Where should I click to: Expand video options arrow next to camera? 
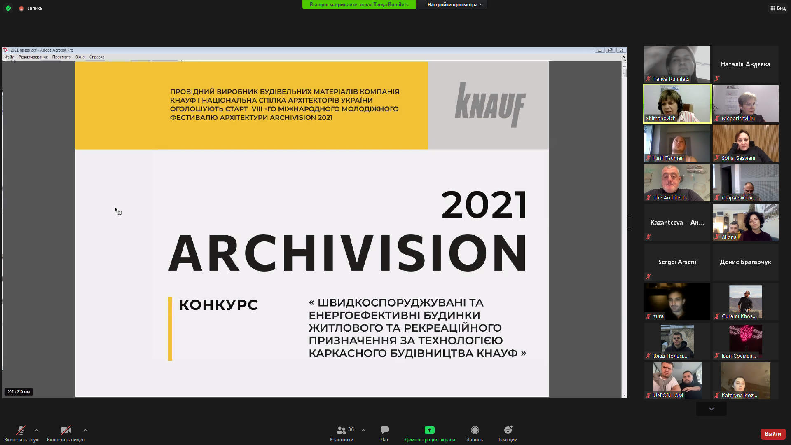(x=85, y=430)
